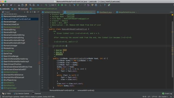Open the AAA run configuration dropdown
The height and width of the screenshot is (98, 174).
(x=52, y=5)
